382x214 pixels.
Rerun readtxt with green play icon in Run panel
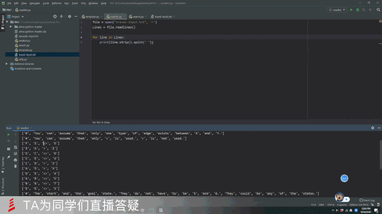[8, 134]
